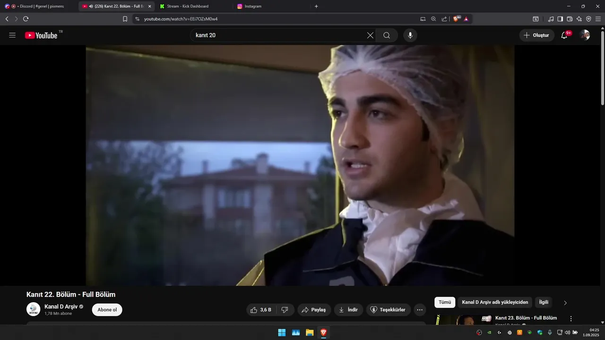This screenshot has height=340, width=605.
Task: Click the youtube.com address bar URL
Action: 181,19
